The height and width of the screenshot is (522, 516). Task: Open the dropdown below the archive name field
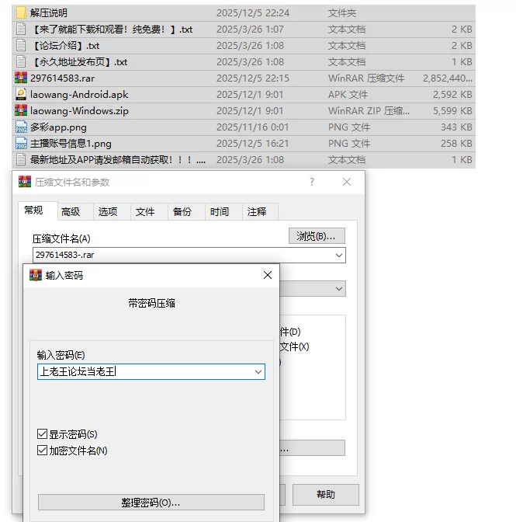pos(339,289)
